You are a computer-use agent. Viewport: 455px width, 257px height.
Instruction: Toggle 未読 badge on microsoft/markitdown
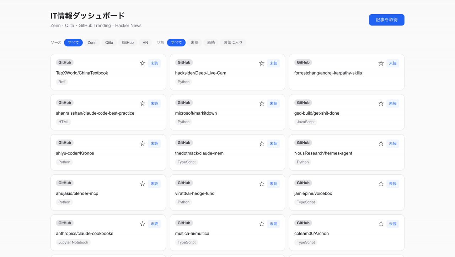[273, 103]
